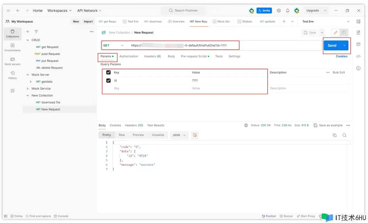
Task: Open the JSON format dropdown
Action: click(179, 135)
